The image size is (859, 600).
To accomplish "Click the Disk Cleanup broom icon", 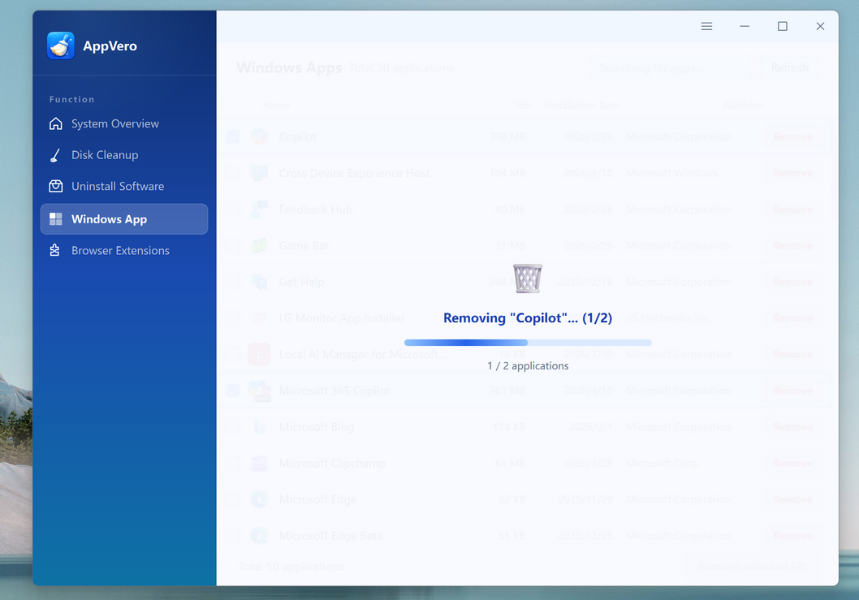I will pyautogui.click(x=56, y=155).
